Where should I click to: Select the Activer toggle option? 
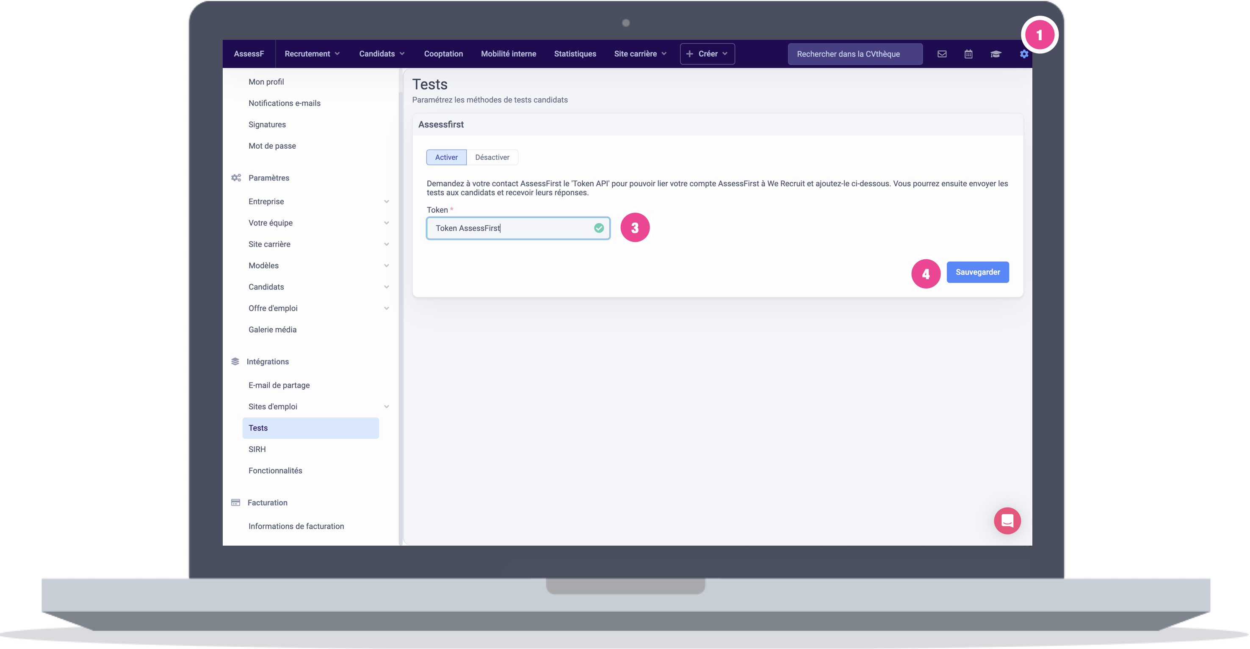pos(446,157)
